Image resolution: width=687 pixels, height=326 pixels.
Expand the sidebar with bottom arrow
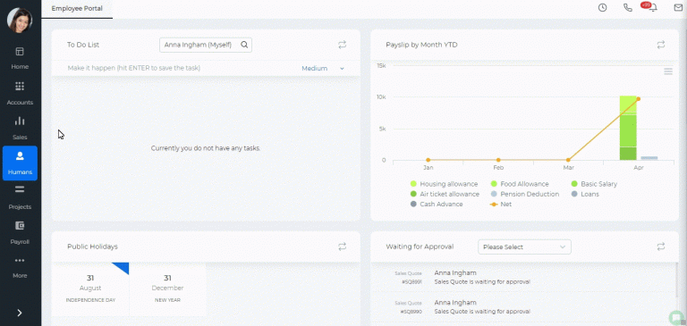[x=20, y=313]
